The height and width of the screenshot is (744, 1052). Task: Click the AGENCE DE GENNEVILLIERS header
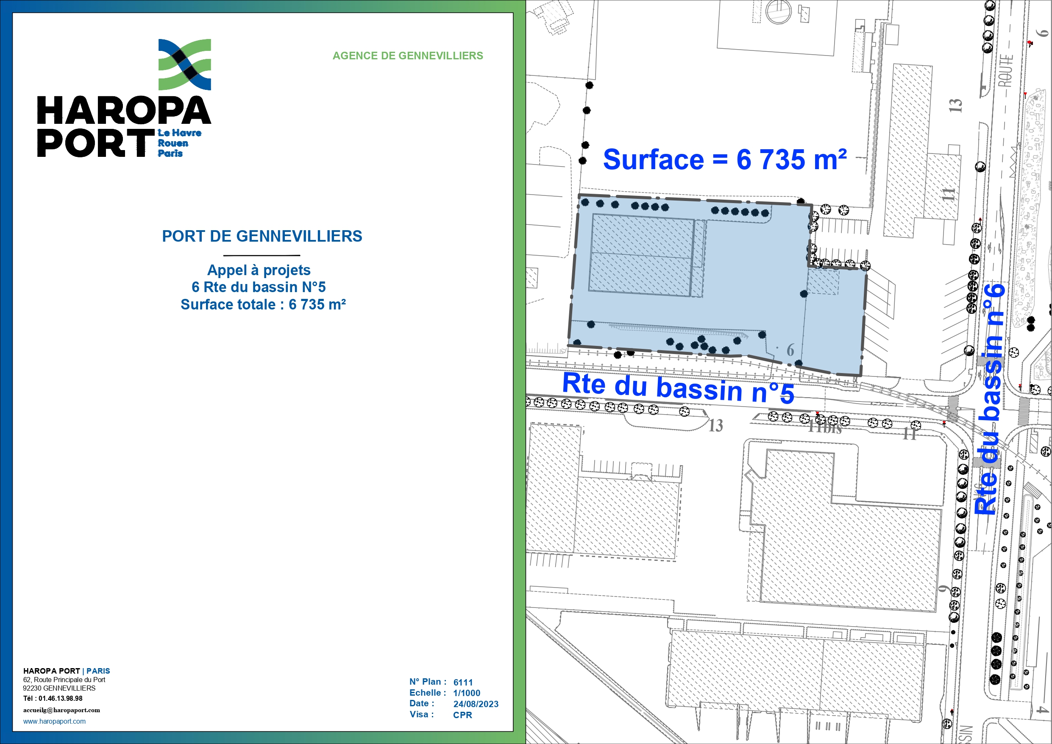tap(407, 56)
